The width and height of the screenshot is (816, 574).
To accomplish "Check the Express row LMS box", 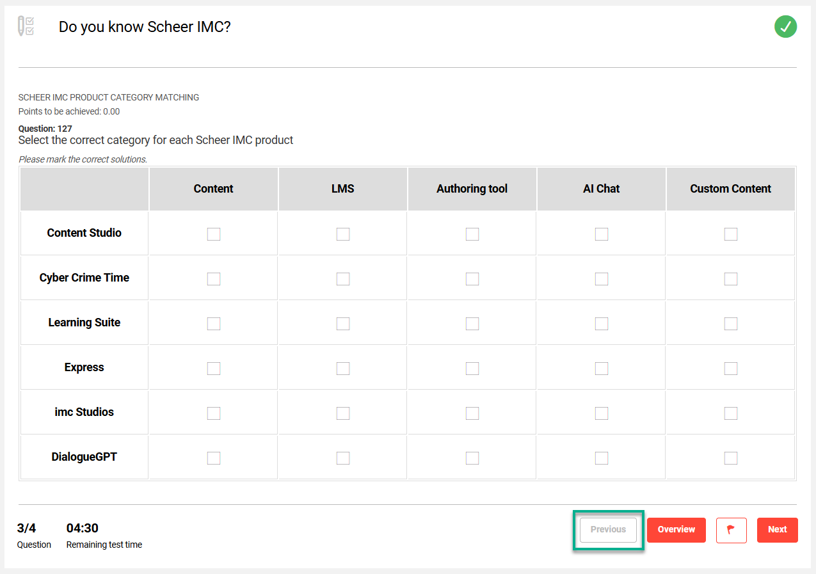I will pos(343,369).
